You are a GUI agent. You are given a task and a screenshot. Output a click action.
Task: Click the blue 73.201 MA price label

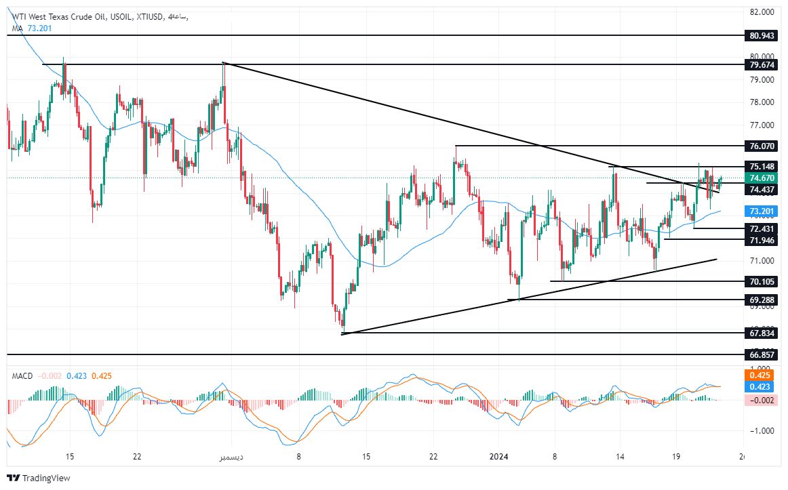(762, 211)
